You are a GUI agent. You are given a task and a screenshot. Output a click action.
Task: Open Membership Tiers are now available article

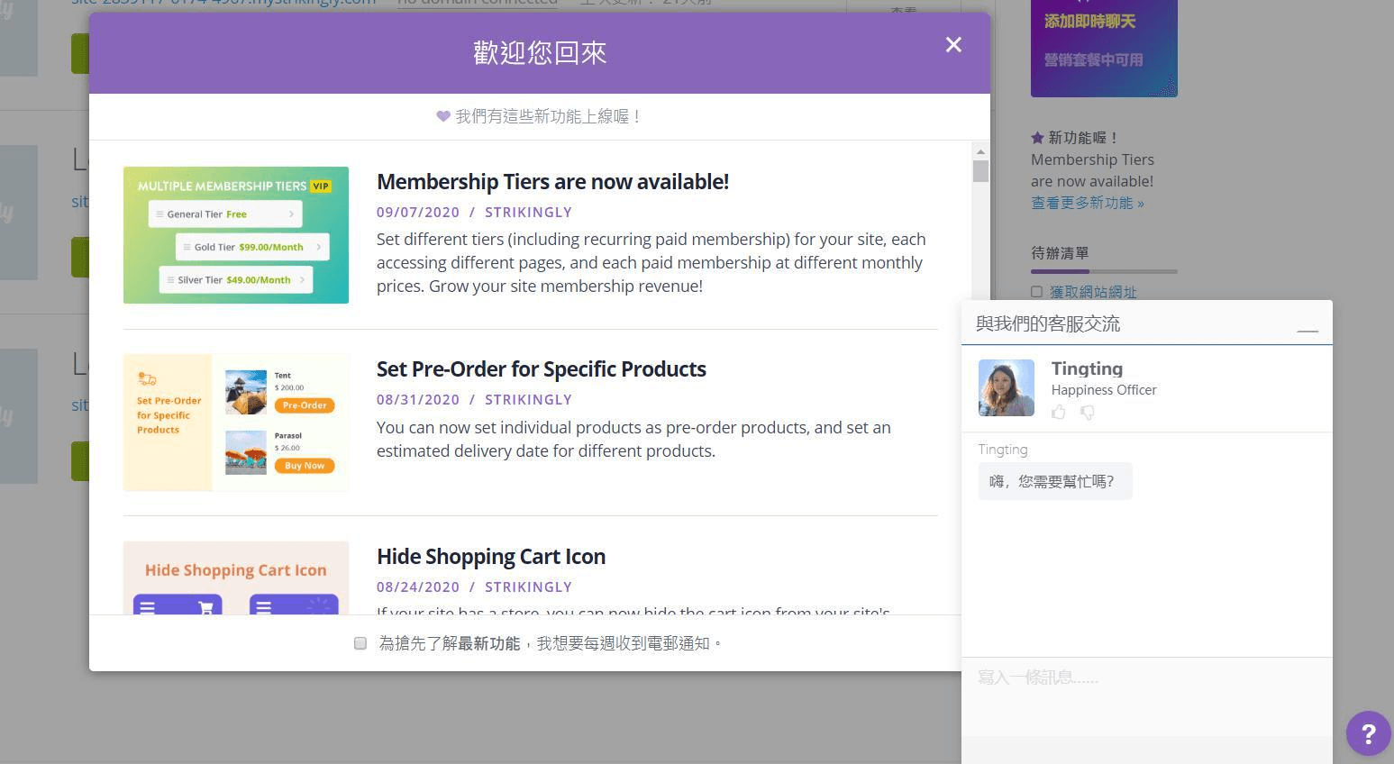[552, 182]
